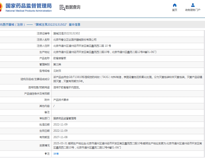Click the home icon labeled 首页

click(x=175, y=5)
